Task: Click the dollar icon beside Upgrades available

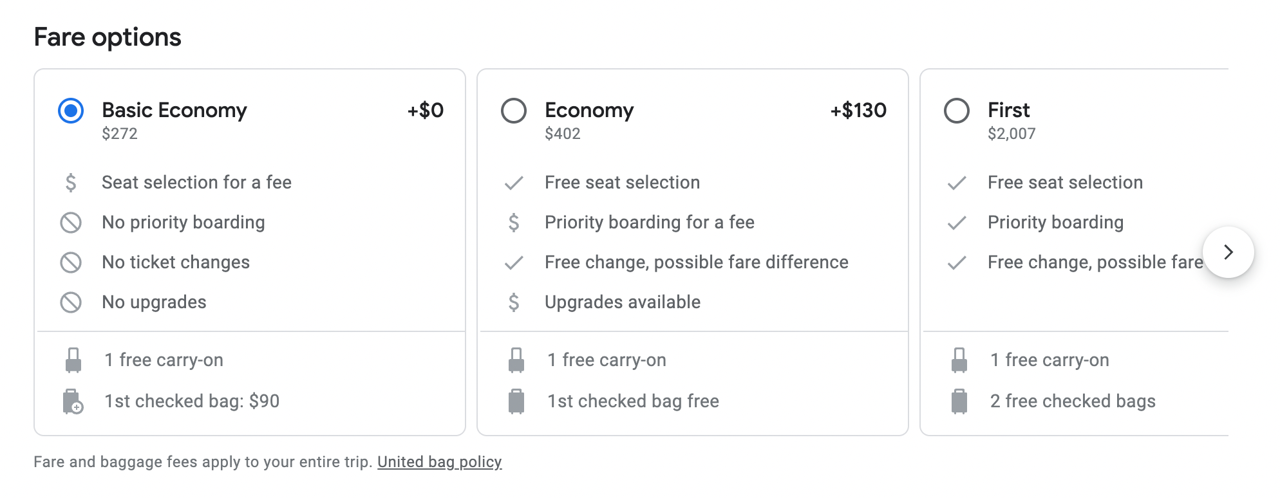Action: point(513,302)
